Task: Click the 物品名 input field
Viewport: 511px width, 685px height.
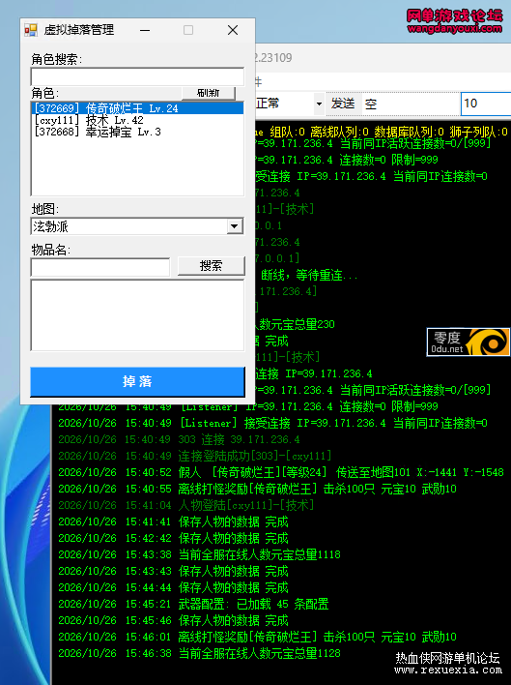Action: [x=100, y=267]
